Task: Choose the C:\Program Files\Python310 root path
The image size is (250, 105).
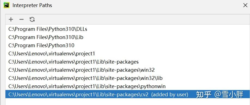Action: pos(127,46)
